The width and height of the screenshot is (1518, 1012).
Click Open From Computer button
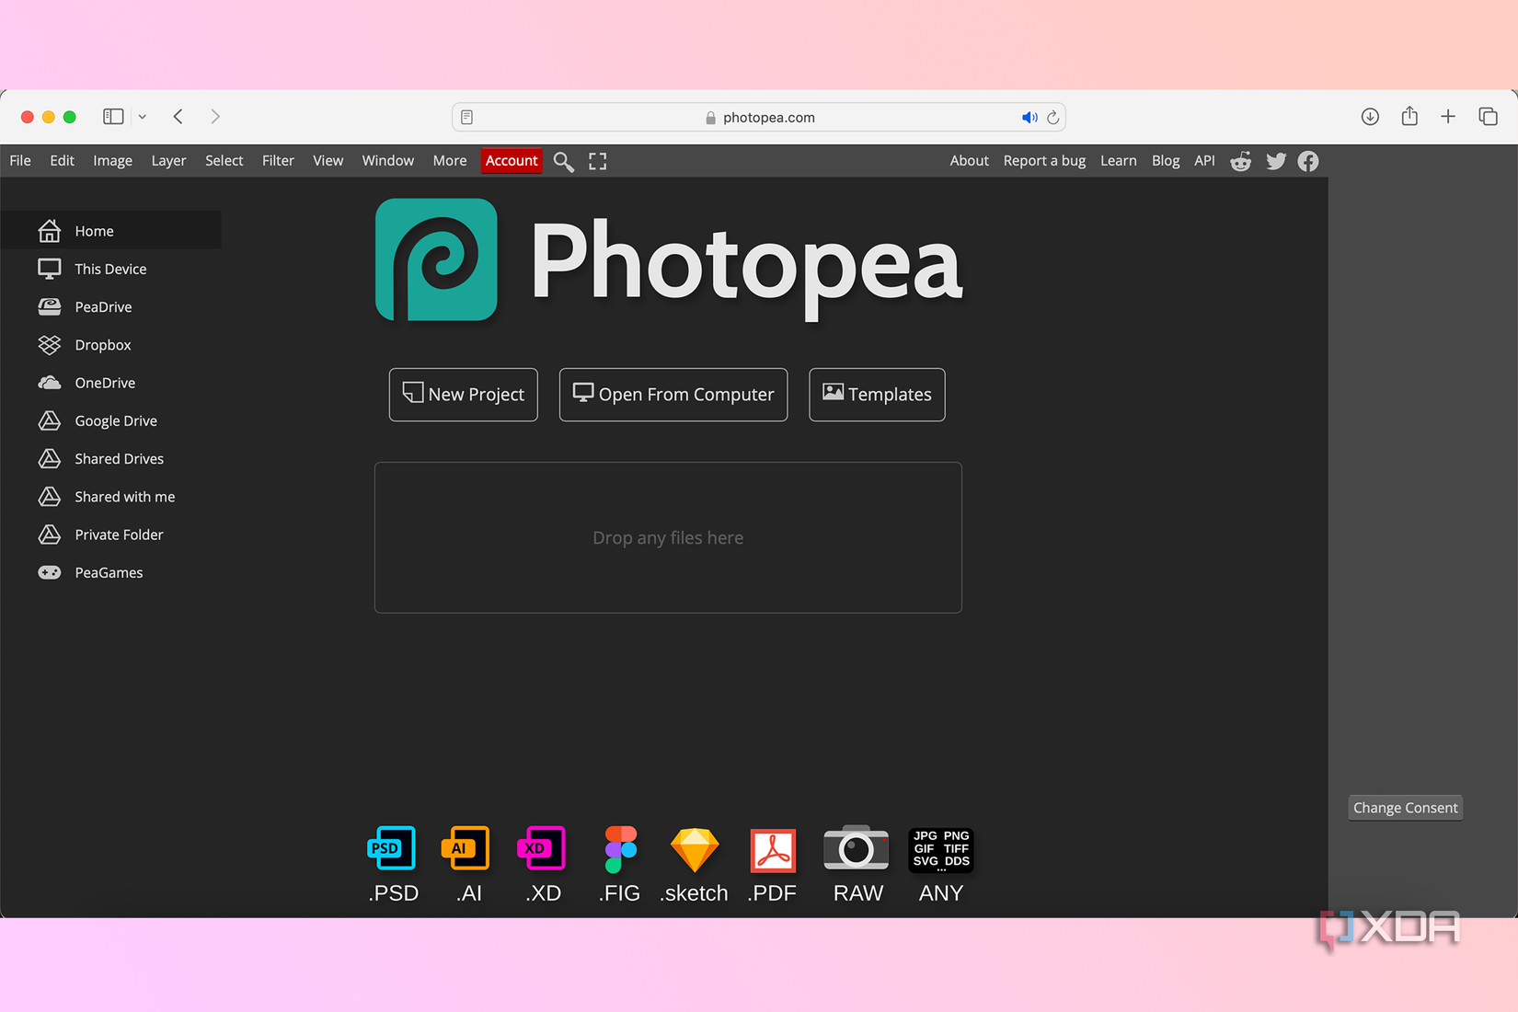[673, 395]
